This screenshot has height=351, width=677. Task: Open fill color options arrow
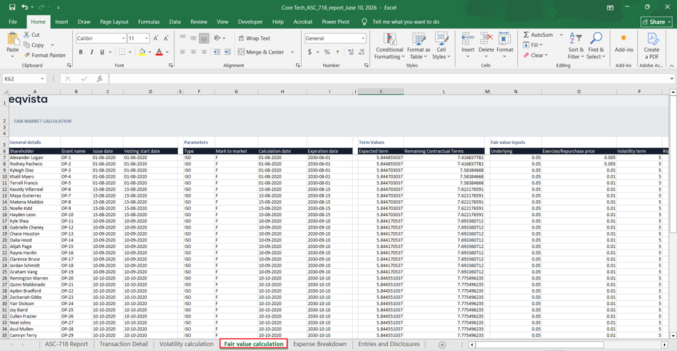pyautogui.click(x=150, y=52)
